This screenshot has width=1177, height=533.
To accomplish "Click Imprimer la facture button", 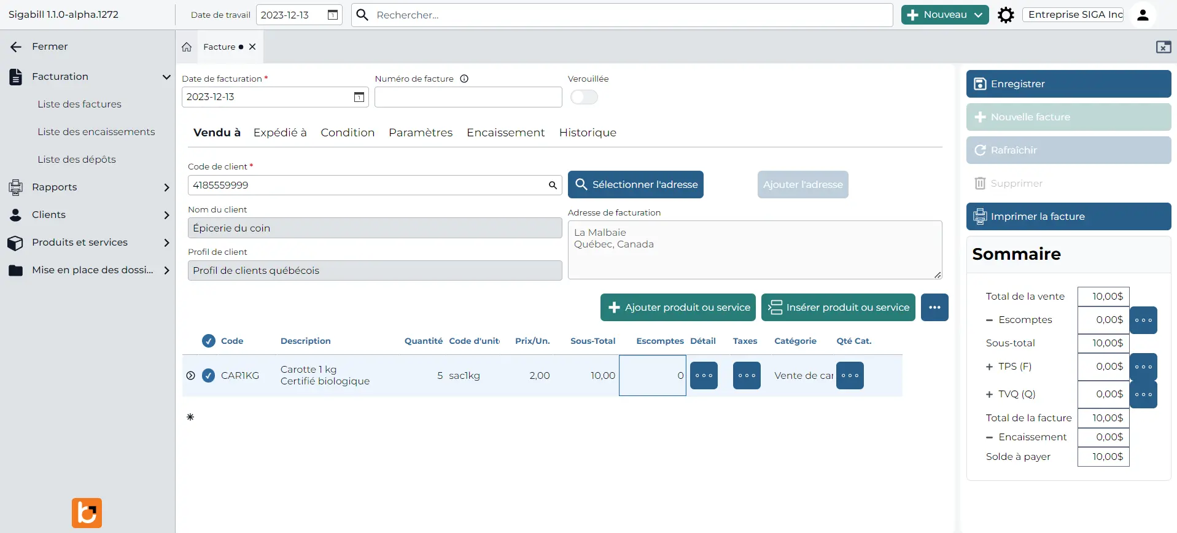I will tap(1068, 216).
